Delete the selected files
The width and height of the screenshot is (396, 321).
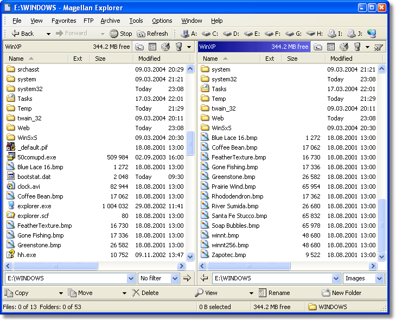pos(145,293)
